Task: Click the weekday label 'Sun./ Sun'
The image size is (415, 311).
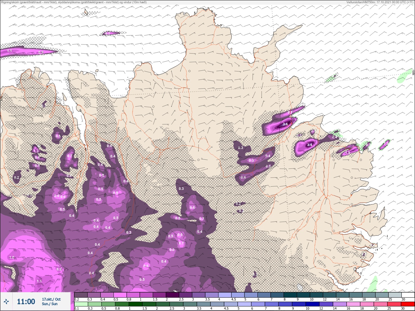Action: 50,304
